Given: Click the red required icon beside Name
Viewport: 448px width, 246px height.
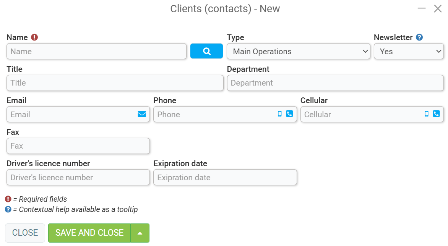Looking at the screenshot, I should coord(34,37).
